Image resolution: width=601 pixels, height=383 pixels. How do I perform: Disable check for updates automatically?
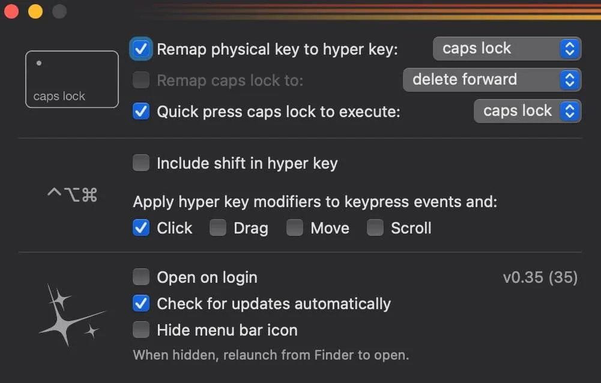[x=140, y=303]
